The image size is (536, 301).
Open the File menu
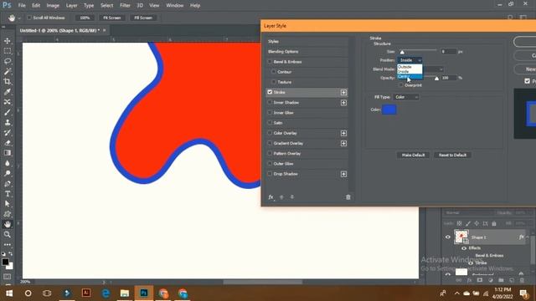22,6
